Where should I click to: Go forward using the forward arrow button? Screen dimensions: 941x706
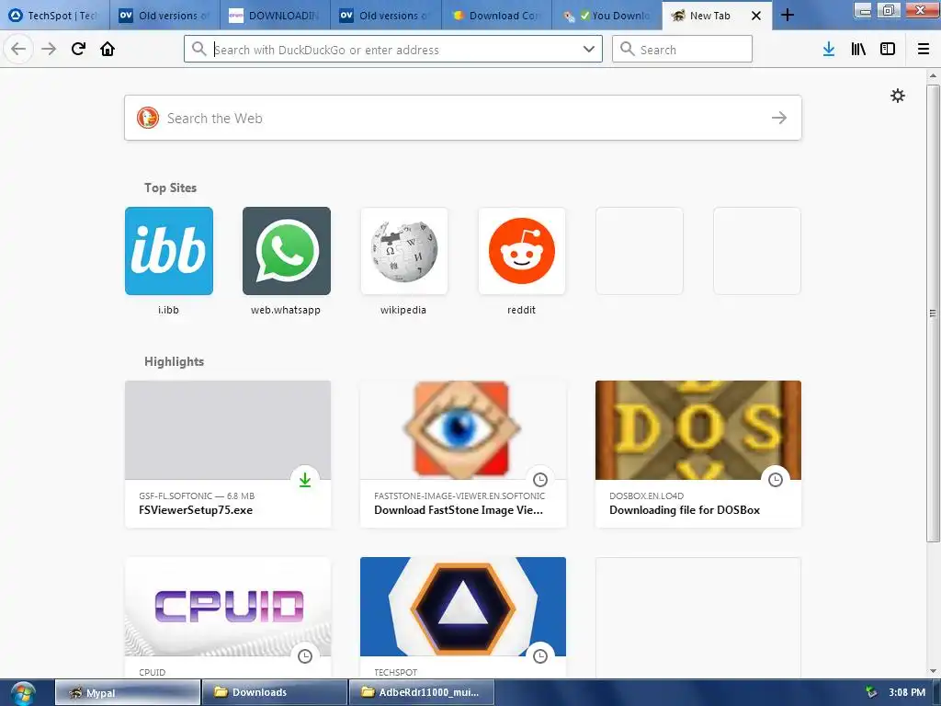coord(49,49)
